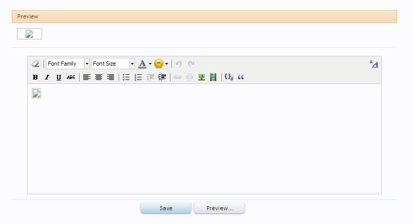Screen dimensions: 414x224
Task: Expand the smiley list arrow
Action: point(166,64)
